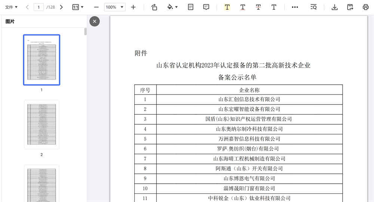374x202 pixels.
Task: Open the 1:1 fit mode dropdown
Action: pos(78,7)
